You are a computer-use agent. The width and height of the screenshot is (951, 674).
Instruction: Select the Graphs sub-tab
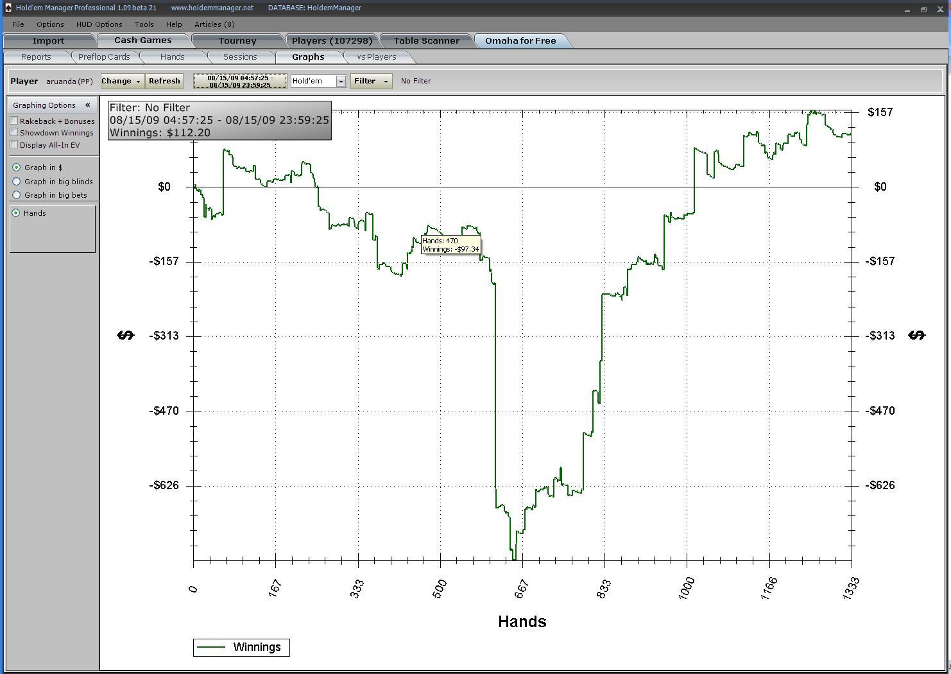[x=308, y=57]
